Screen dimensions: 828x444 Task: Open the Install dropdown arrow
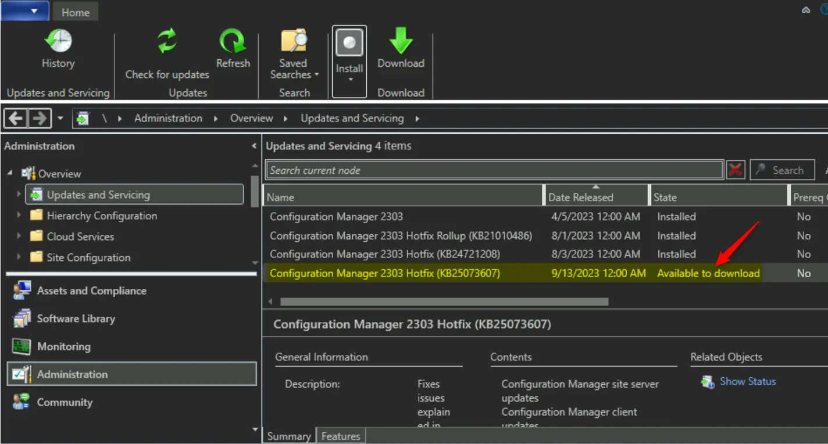[x=349, y=80]
